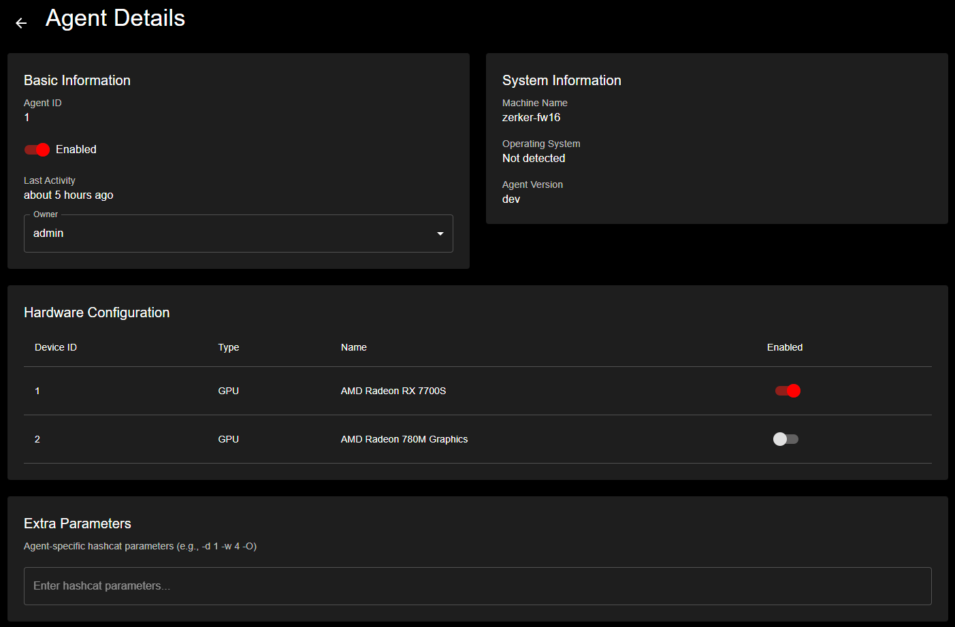Click the hashcat parameters input field

(x=476, y=585)
